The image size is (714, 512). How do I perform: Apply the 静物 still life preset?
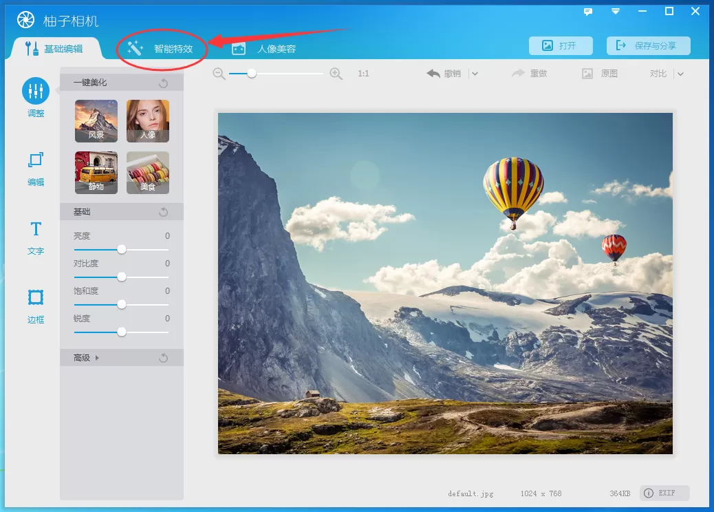pos(96,173)
